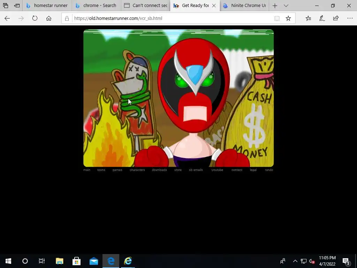
Task: Click the Add notes pen icon
Action: [x=322, y=18]
